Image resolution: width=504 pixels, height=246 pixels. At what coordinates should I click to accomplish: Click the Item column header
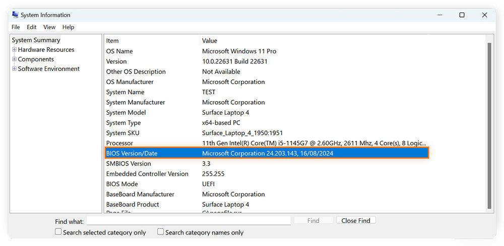(112, 41)
